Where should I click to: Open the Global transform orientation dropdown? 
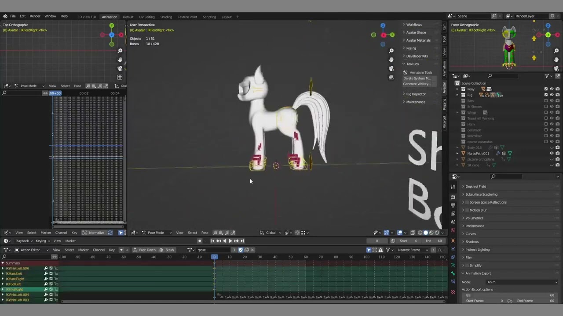click(x=271, y=233)
